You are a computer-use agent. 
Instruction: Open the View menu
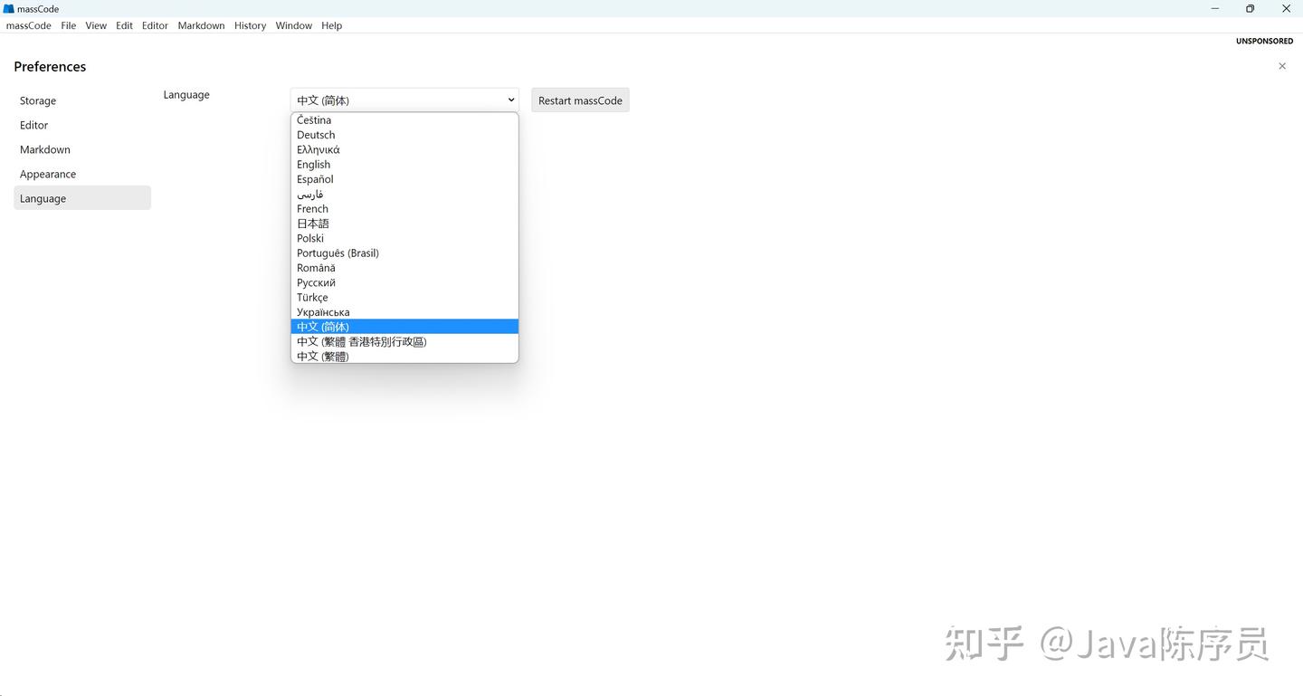pos(96,25)
